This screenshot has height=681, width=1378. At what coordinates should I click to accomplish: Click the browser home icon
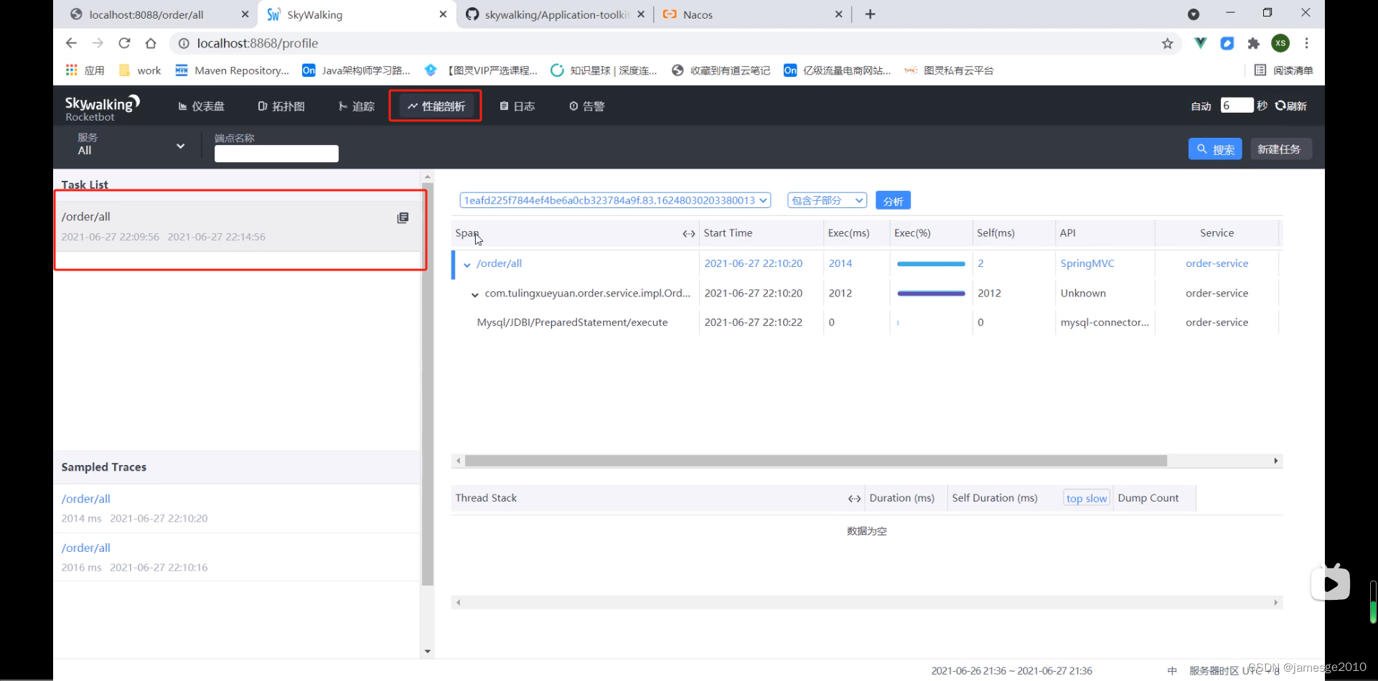click(x=151, y=43)
